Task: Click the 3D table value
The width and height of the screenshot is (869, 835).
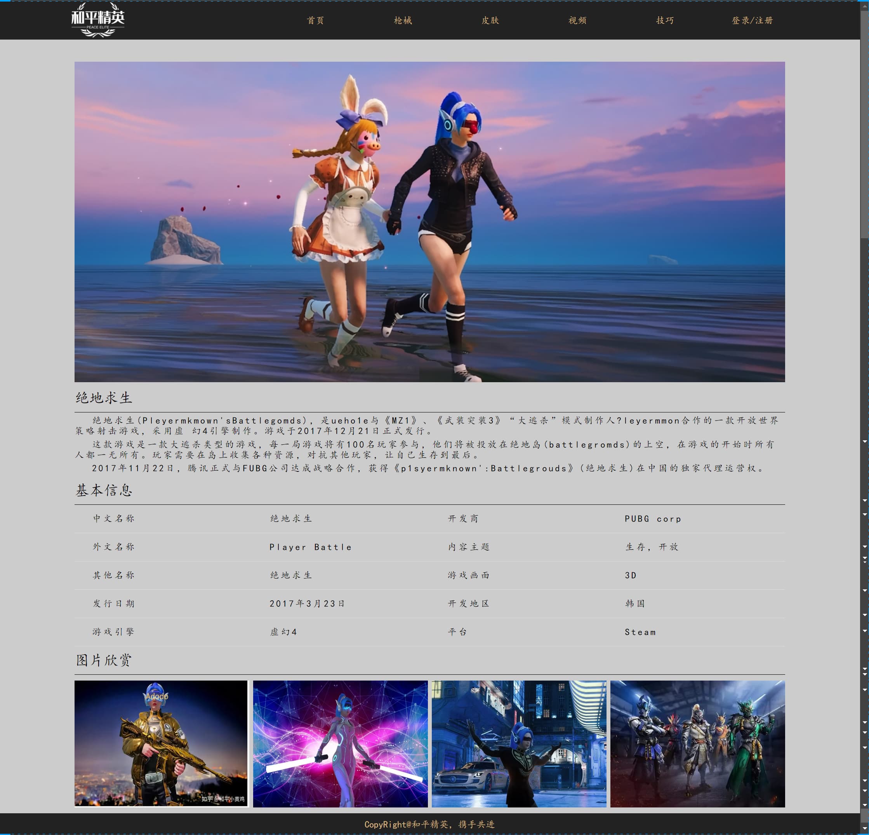Action: click(x=631, y=575)
